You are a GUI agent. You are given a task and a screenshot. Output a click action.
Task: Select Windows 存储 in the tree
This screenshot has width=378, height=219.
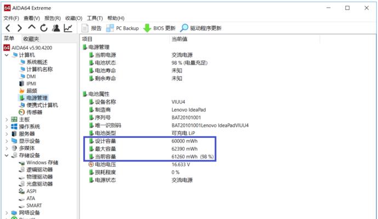[38, 163]
